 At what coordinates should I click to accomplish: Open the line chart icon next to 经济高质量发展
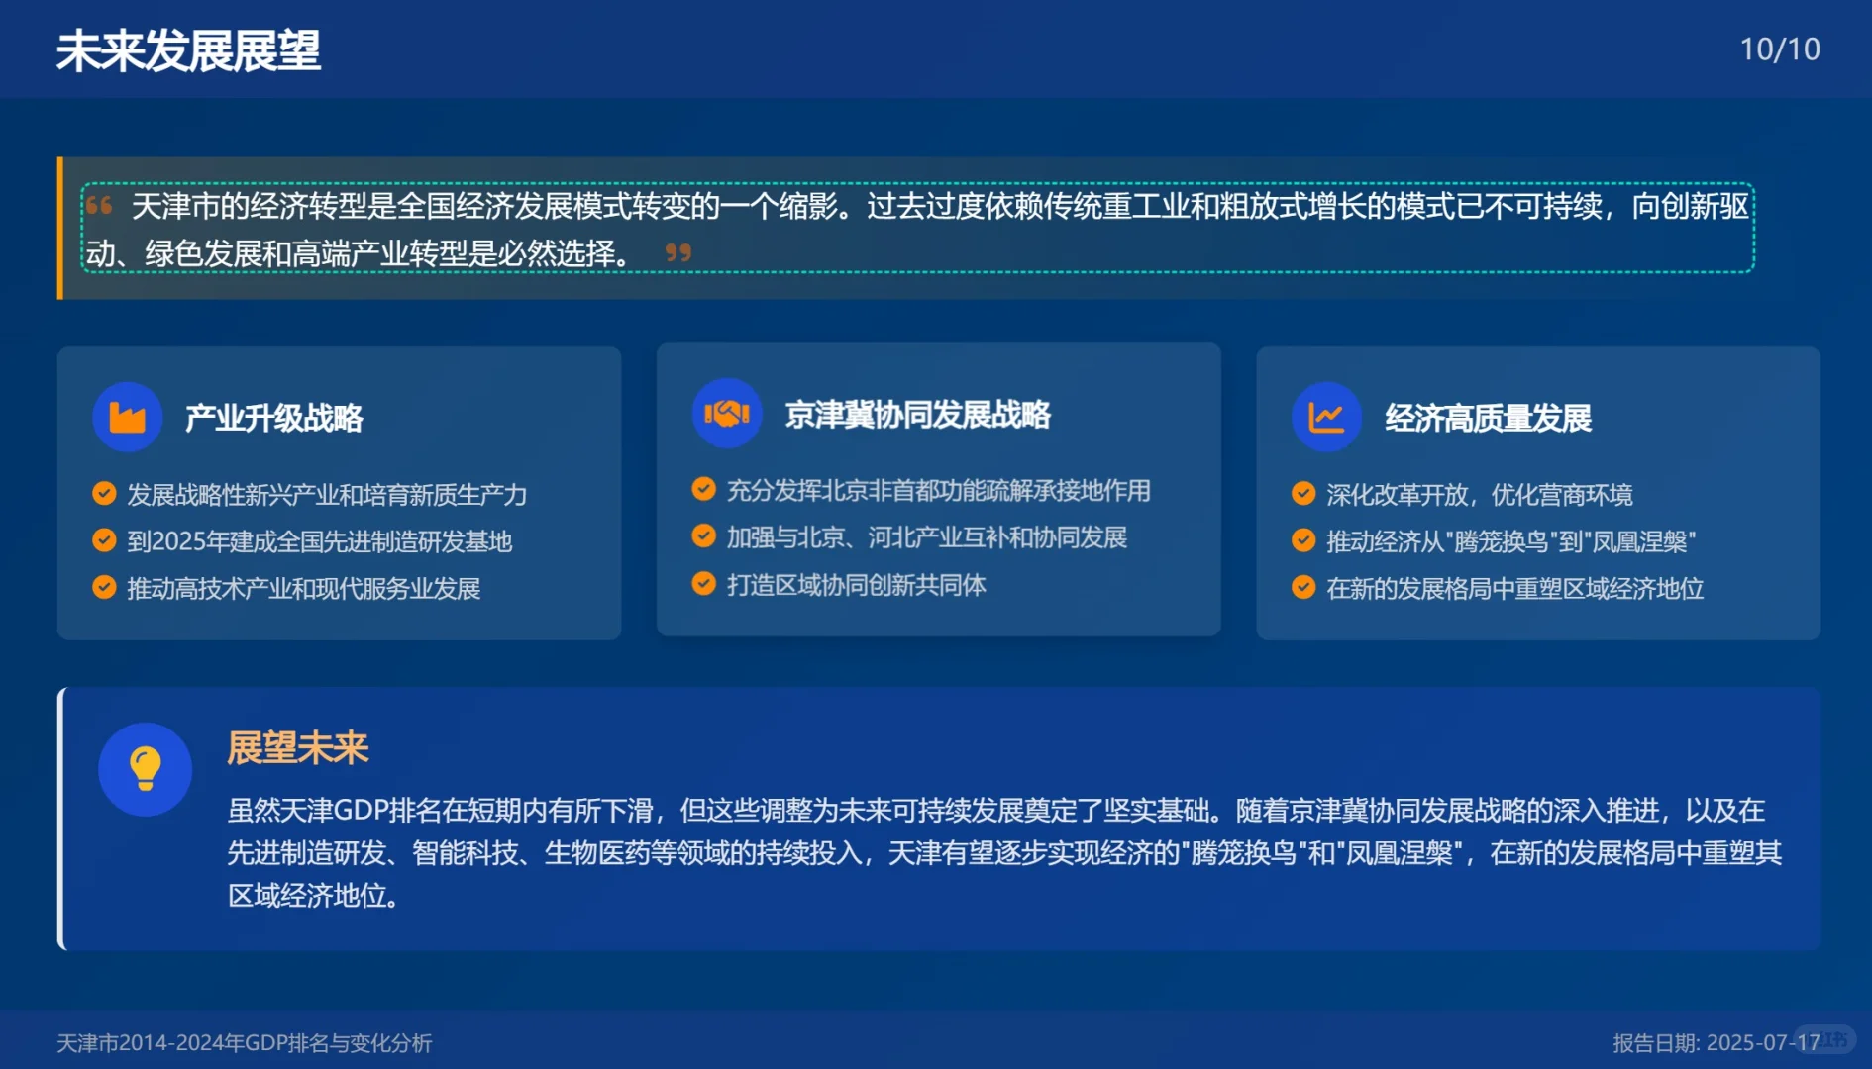tap(1325, 416)
